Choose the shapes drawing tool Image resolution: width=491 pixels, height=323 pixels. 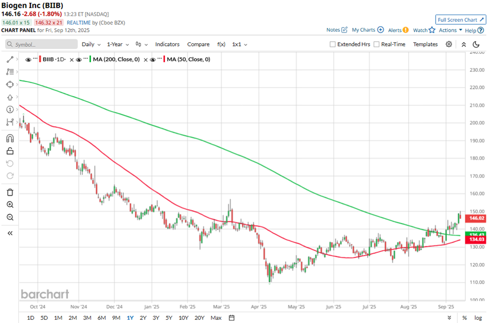click(x=10, y=85)
